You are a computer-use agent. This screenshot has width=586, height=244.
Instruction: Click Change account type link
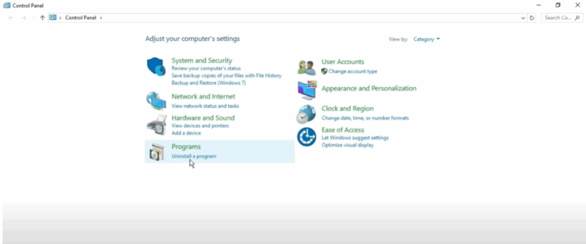[353, 71]
